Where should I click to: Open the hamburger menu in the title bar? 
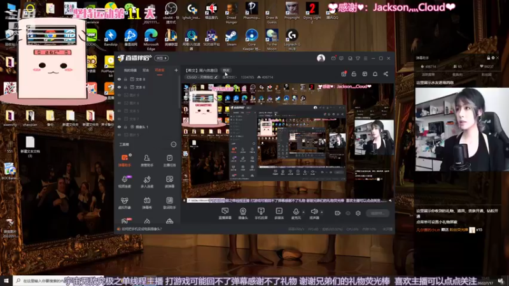[365, 58]
